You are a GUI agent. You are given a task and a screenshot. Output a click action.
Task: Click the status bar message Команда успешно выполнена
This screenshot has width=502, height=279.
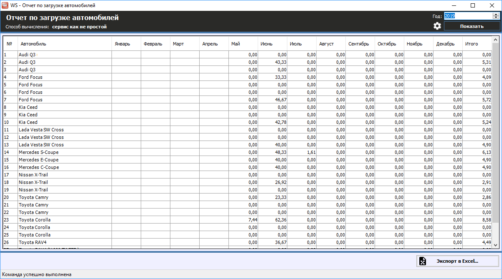pos(37,274)
